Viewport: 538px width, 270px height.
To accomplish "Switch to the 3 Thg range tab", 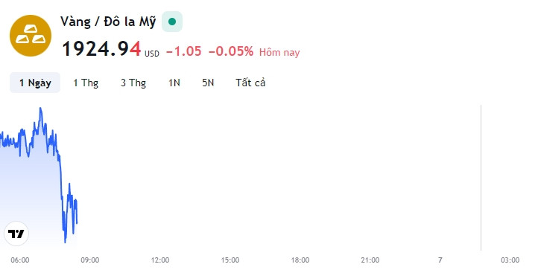I will tap(133, 83).
